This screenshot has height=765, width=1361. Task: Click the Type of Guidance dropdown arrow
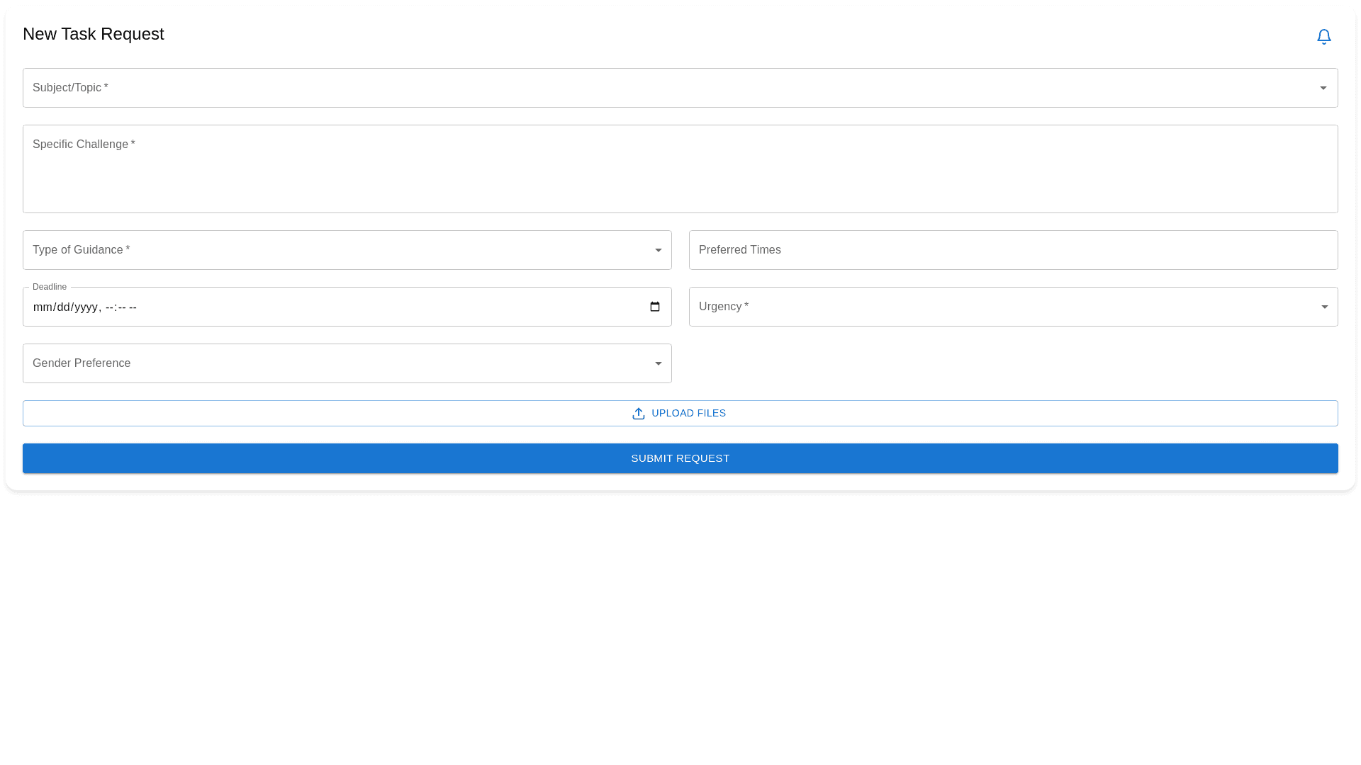tap(657, 250)
